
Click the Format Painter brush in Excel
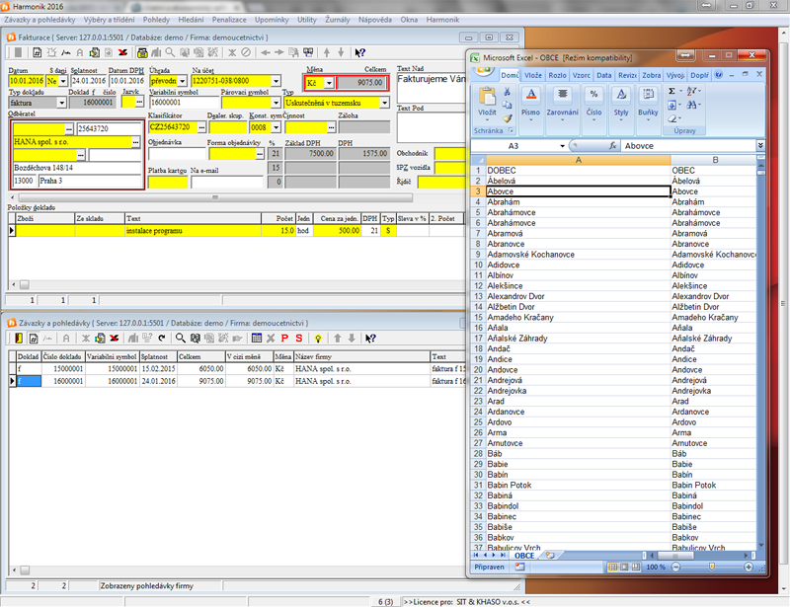[507, 118]
